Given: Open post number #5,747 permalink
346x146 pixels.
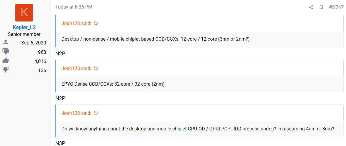Looking at the screenshot, I should (x=336, y=7).
